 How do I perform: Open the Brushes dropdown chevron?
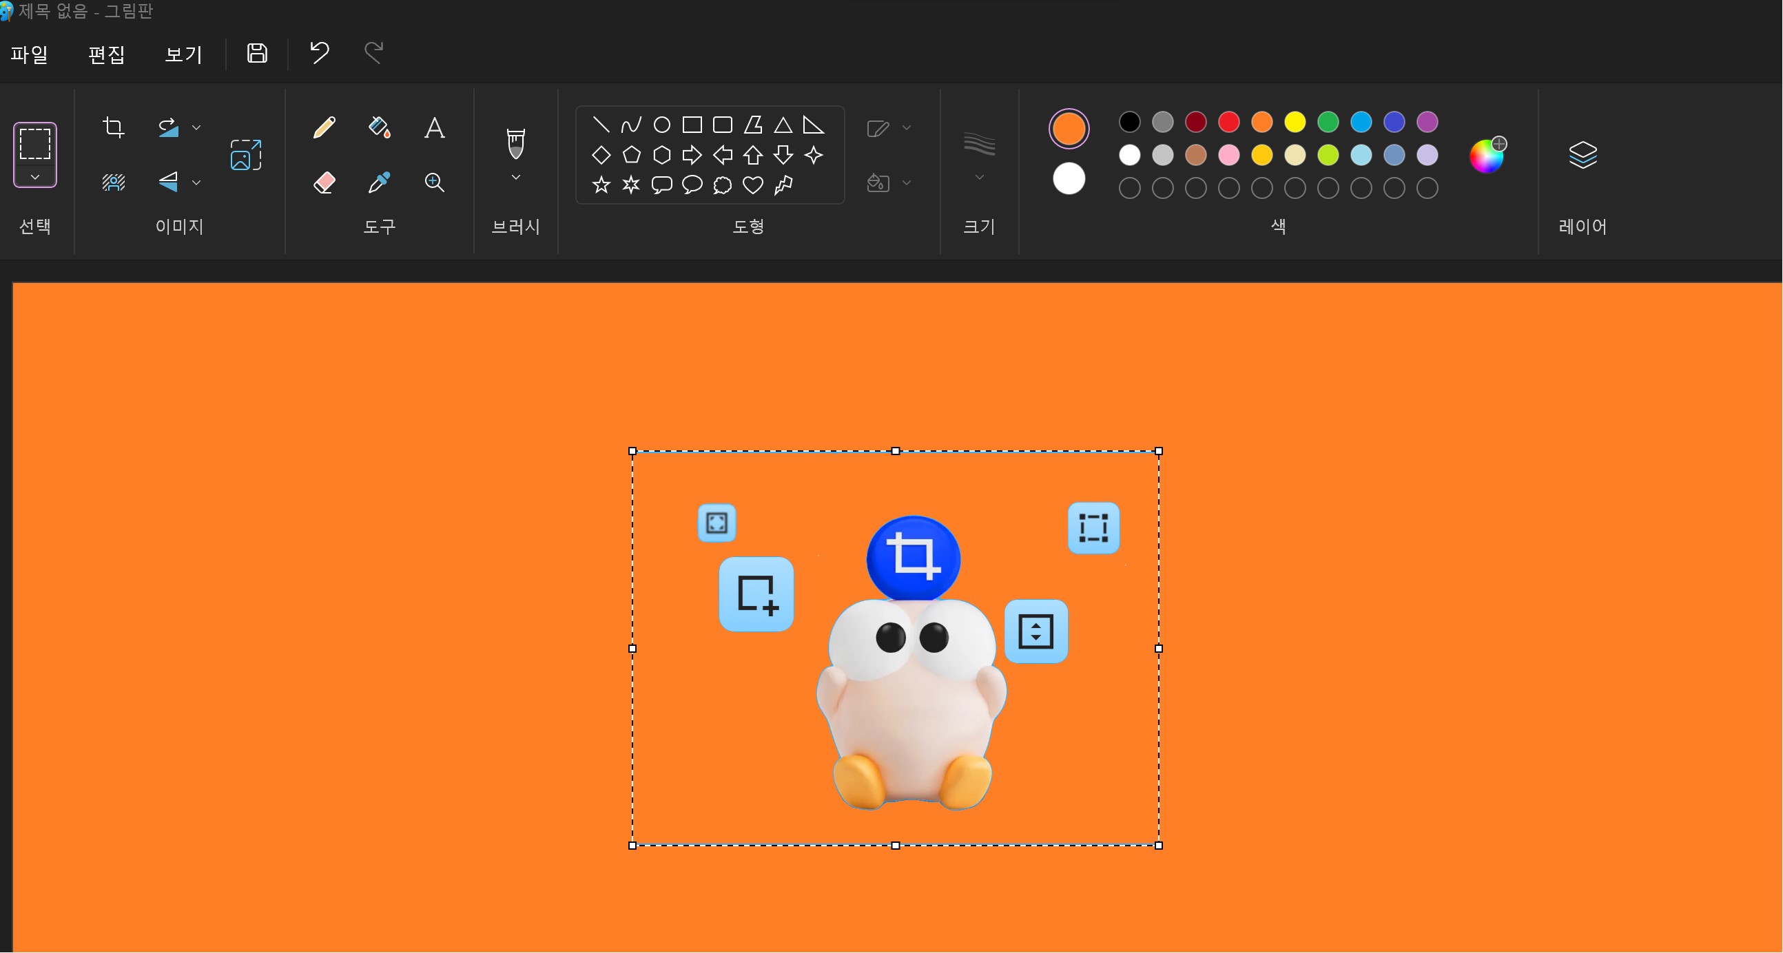pos(515,178)
